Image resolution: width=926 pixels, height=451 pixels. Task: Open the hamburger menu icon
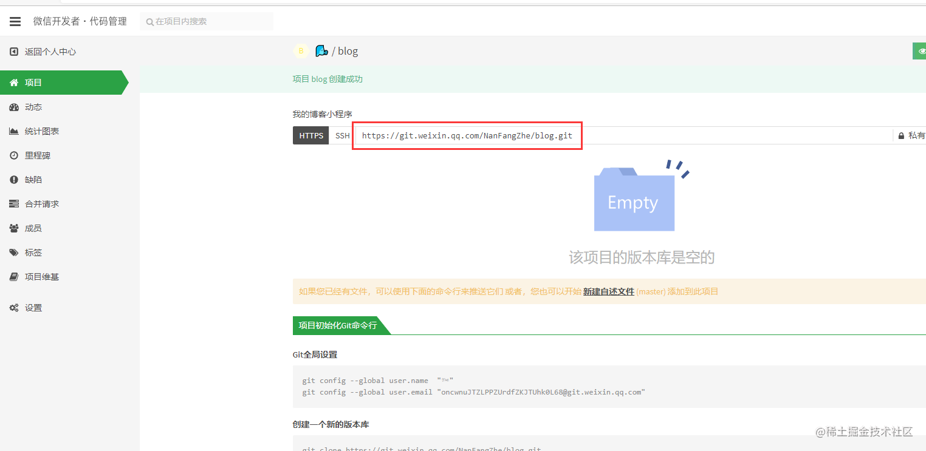[x=15, y=21]
